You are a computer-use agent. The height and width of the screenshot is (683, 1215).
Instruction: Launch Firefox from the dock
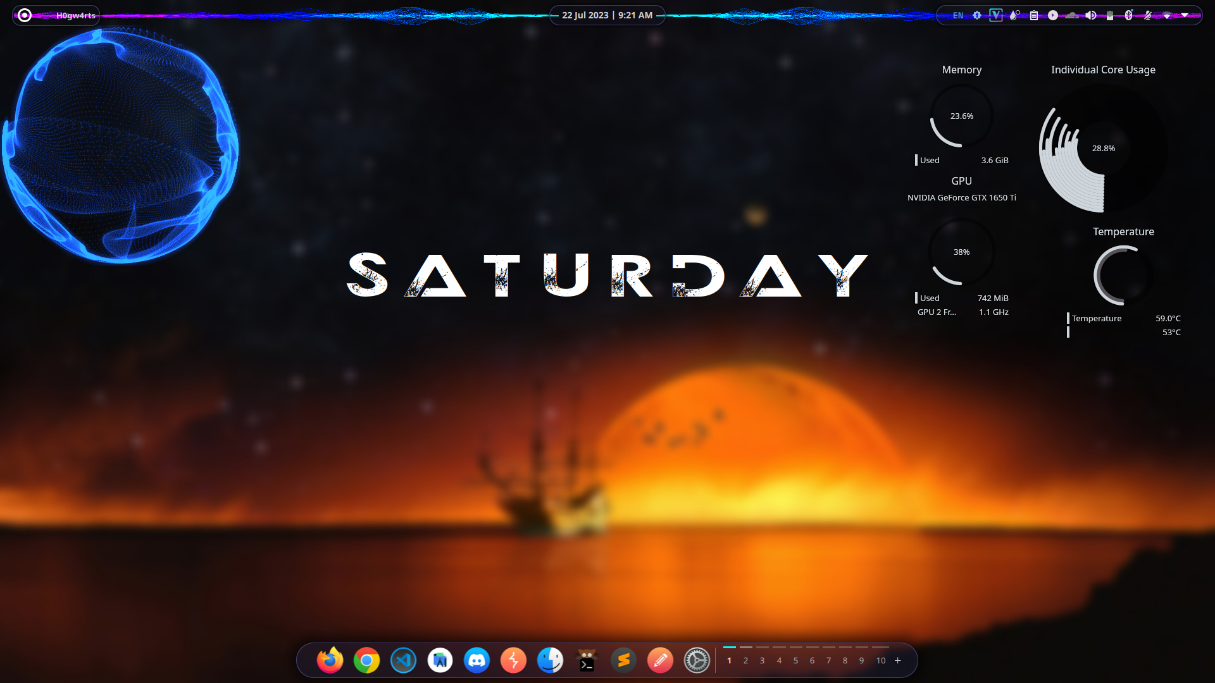click(x=330, y=661)
